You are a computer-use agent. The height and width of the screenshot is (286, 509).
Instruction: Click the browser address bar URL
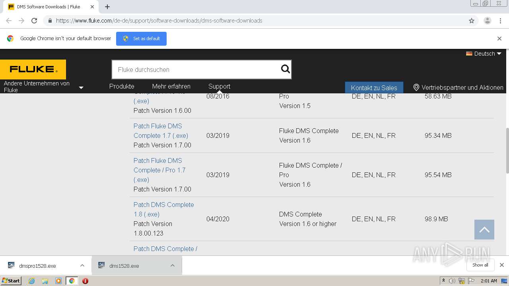click(159, 21)
